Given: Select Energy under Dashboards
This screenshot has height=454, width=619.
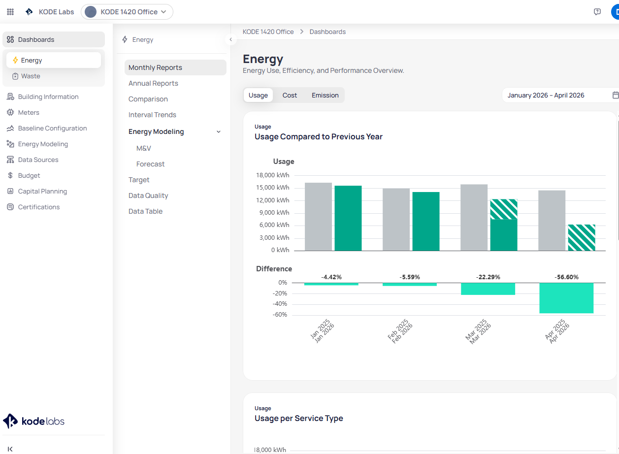Looking at the screenshot, I should [54, 60].
